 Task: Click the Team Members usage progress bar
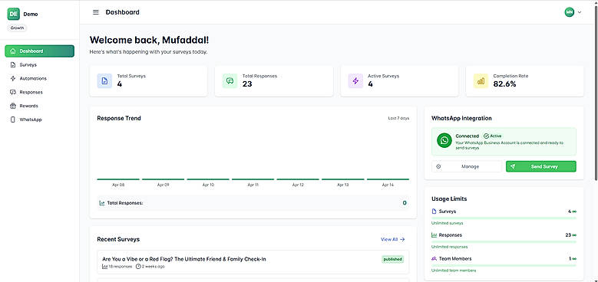[504, 265]
